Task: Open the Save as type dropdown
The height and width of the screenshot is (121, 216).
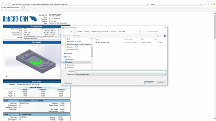Action: (121, 75)
